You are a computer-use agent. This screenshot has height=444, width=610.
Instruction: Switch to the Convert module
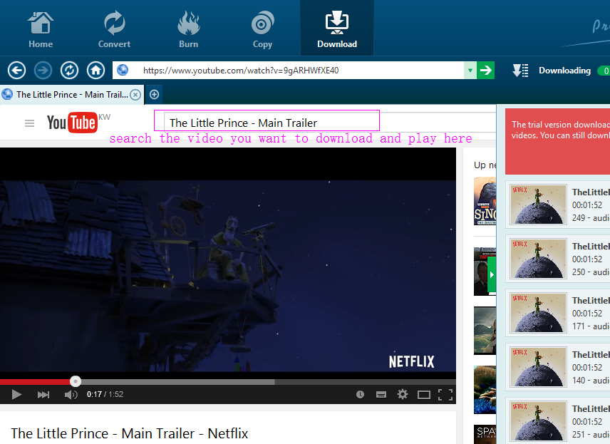(114, 29)
